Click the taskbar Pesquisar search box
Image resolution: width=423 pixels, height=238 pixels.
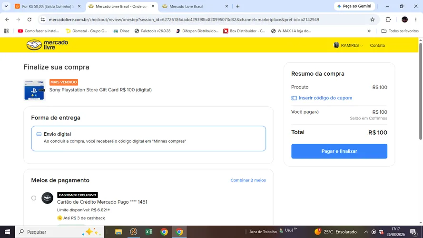[59, 232]
